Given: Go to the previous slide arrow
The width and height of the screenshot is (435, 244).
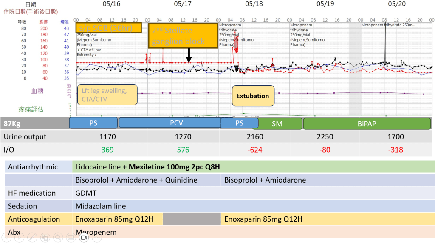Looking at the screenshot, I should 6,238.
